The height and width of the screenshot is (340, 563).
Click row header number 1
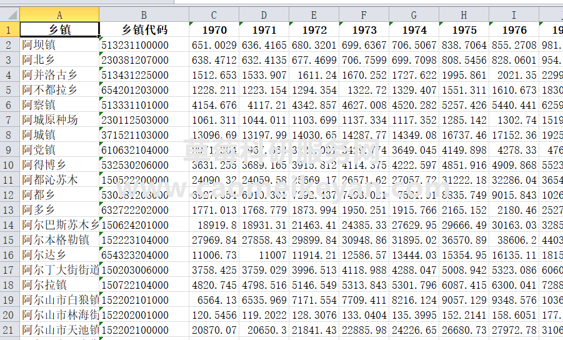point(9,29)
